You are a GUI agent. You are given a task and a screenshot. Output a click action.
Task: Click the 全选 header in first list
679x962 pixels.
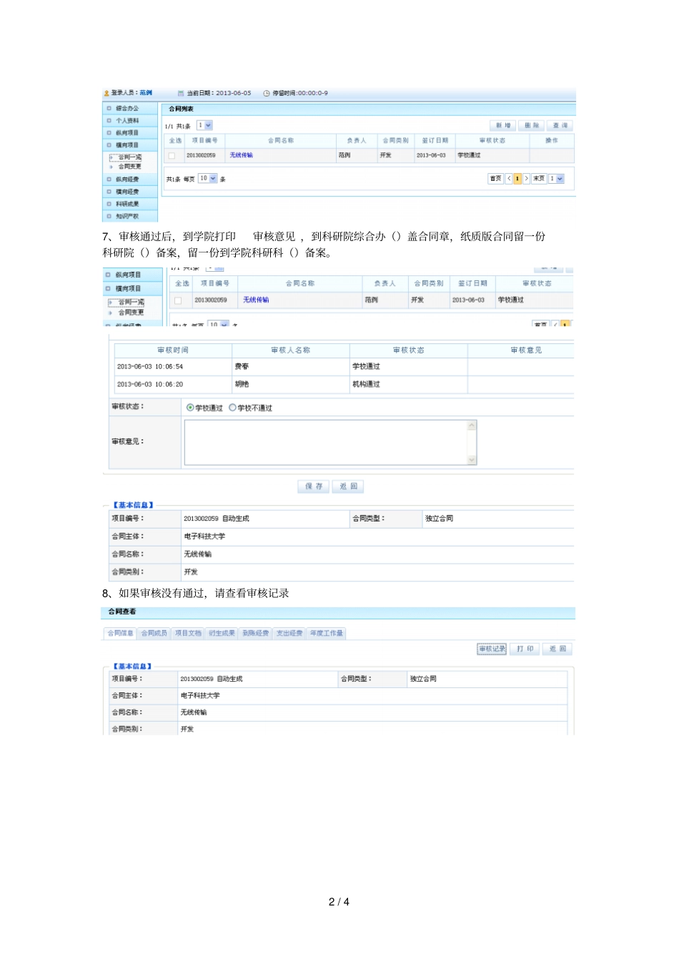(175, 141)
